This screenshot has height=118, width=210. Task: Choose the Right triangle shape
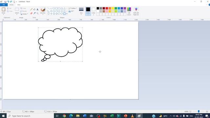(49, 11)
